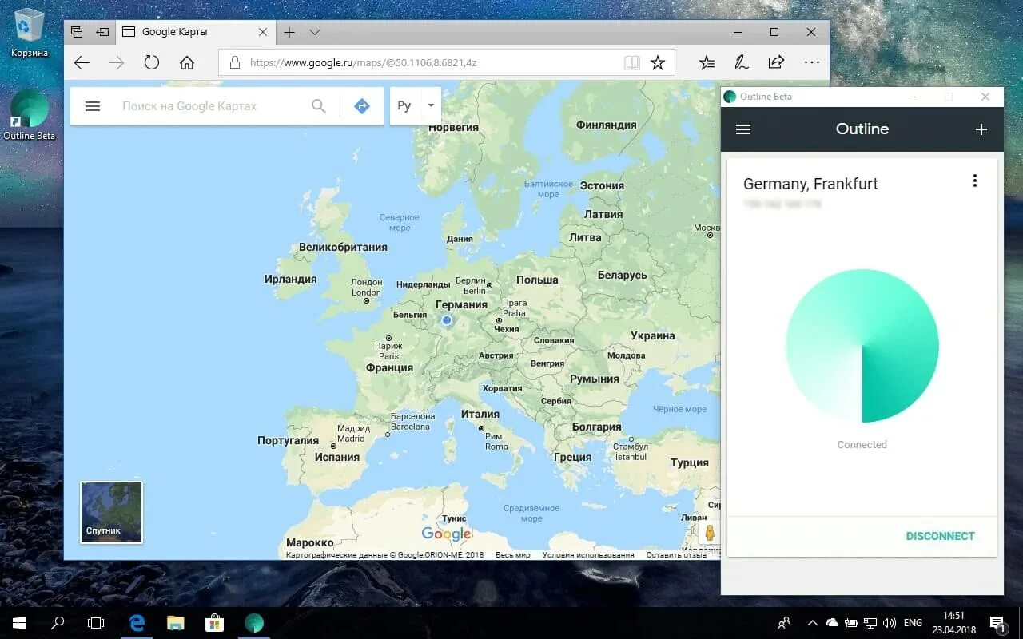This screenshot has width=1023, height=639.
Task: Open the Outline hamburger menu
Action: click(x=743, y=129)
